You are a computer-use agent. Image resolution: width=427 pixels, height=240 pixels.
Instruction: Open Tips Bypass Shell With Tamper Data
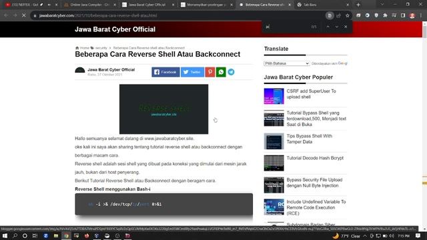tap(309, 139)
